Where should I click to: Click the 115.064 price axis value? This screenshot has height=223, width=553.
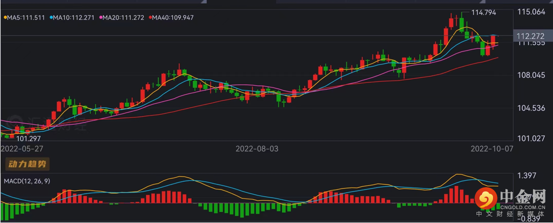(x=531, y=12)
